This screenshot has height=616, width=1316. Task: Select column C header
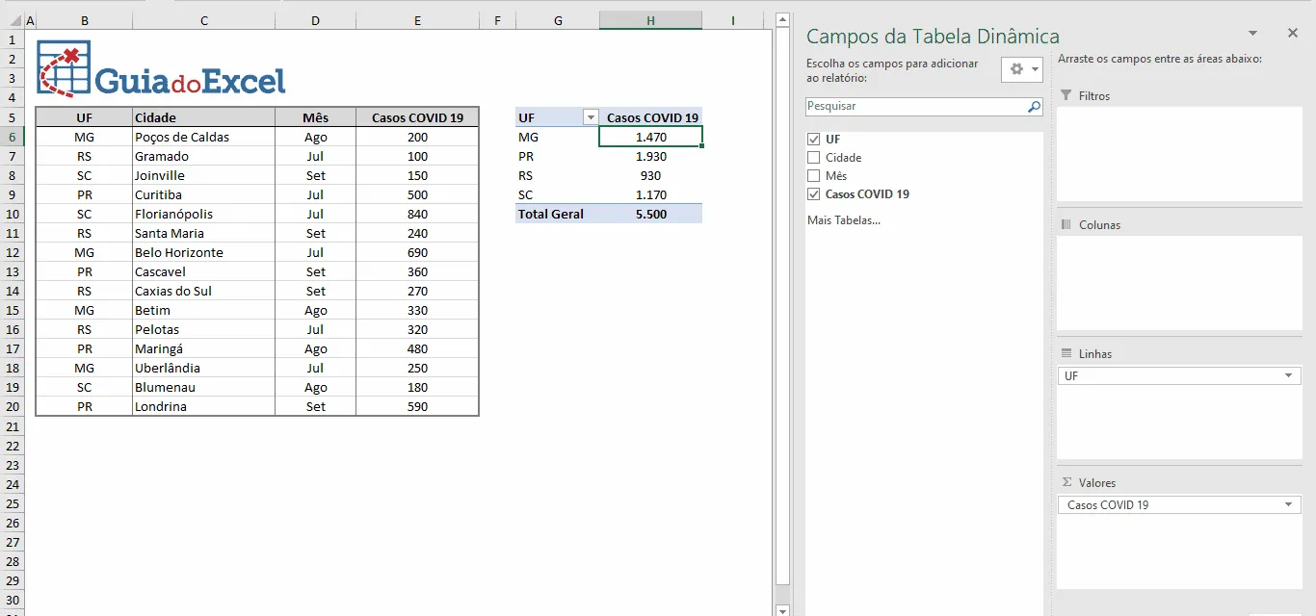[x=204, y=20]
